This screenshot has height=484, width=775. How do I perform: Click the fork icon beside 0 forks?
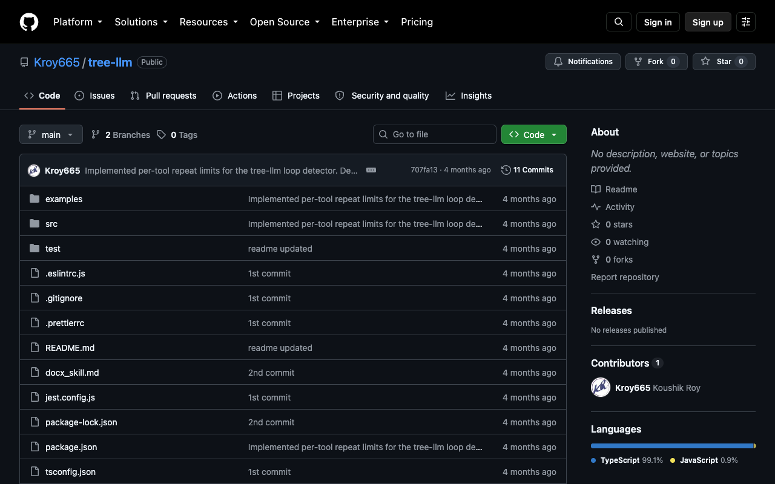(x=596, y=260)
